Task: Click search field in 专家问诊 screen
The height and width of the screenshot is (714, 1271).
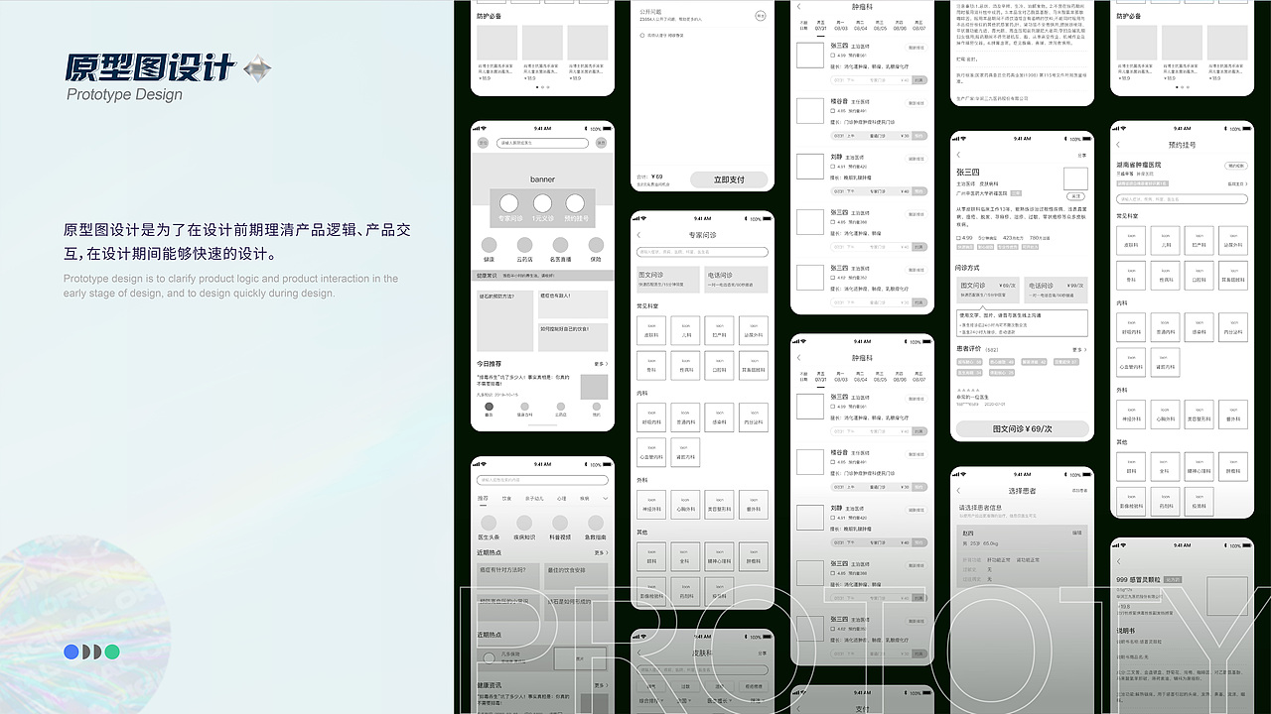Action: (x=702, y=252)
